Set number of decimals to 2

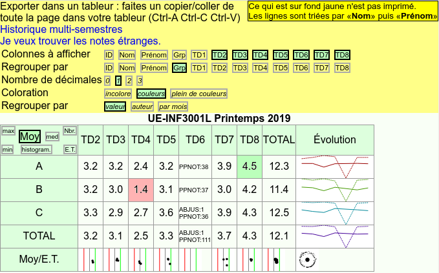coord(129,81)
